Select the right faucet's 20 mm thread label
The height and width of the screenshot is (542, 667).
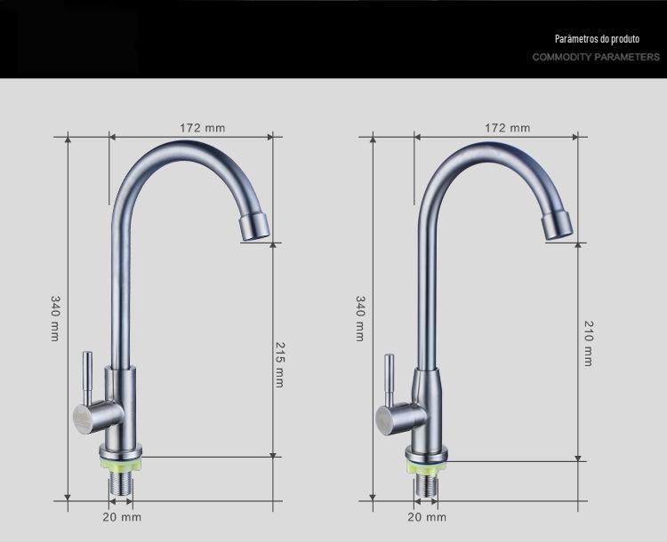click(x=427, y=517)
